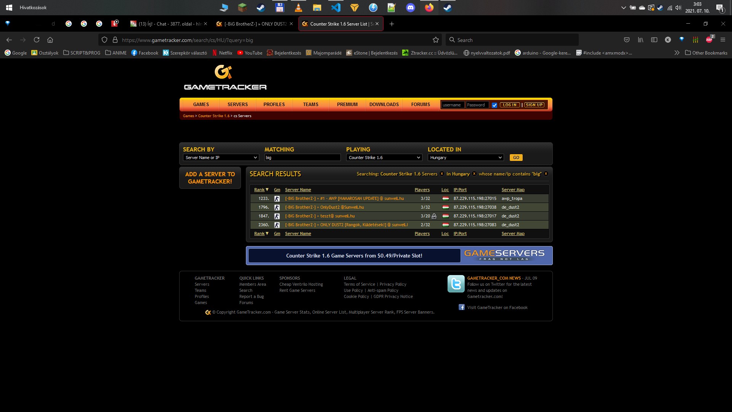Click the Hungary flag in the teszt row
Screen dimensions: 732x412
445,216
